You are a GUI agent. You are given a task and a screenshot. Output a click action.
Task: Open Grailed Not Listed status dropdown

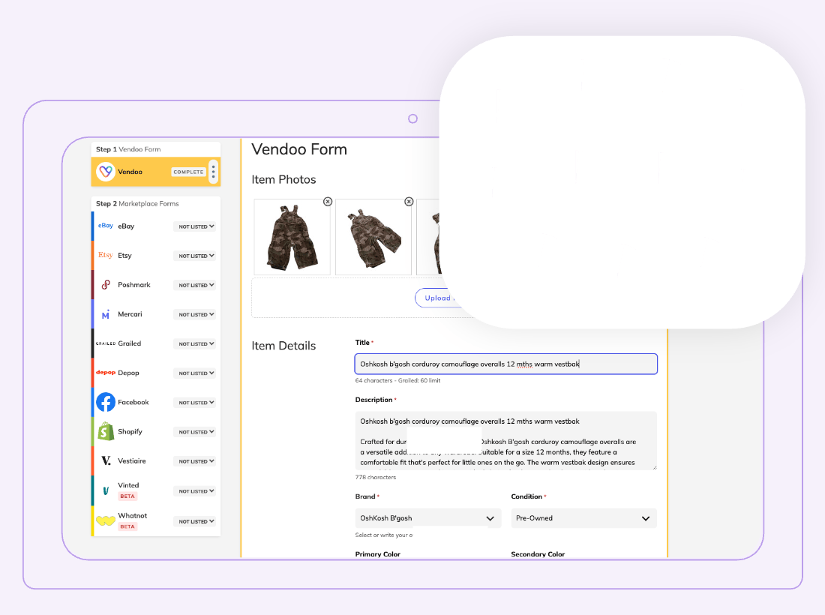pyautogui.click(x=195, y=344)
